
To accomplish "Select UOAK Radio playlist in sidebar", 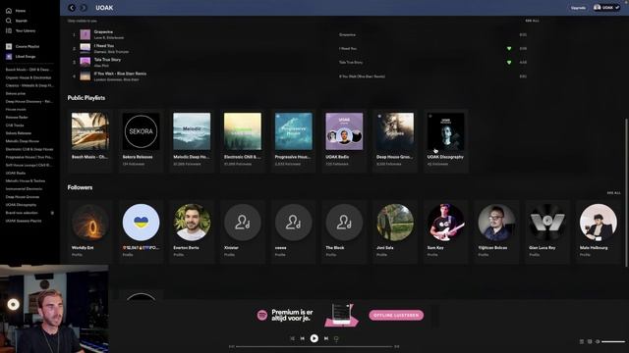I will pos(16,173).
